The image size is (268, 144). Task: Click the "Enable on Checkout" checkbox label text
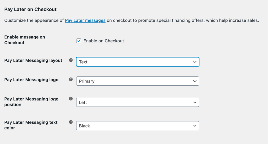pyautogui.click(x=104, y=41)
